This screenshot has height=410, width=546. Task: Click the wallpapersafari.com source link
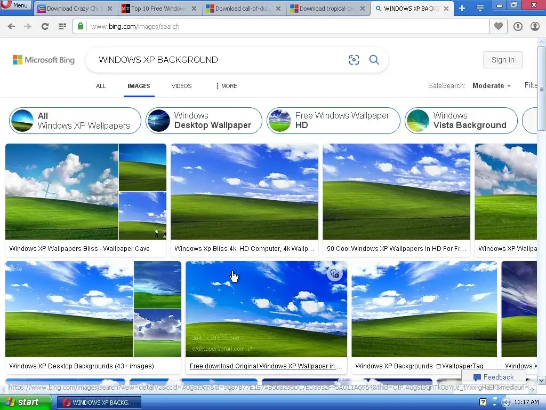coord(221,349)
